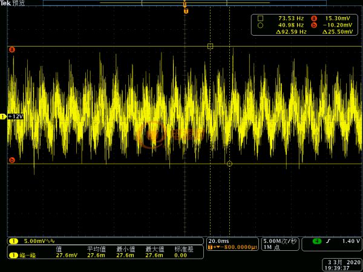
Task: Click the square cursor handle on line a
Action: click(210, 47)
